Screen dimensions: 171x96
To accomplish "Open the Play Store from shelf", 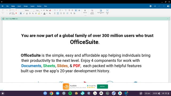I will click(120, 93).
